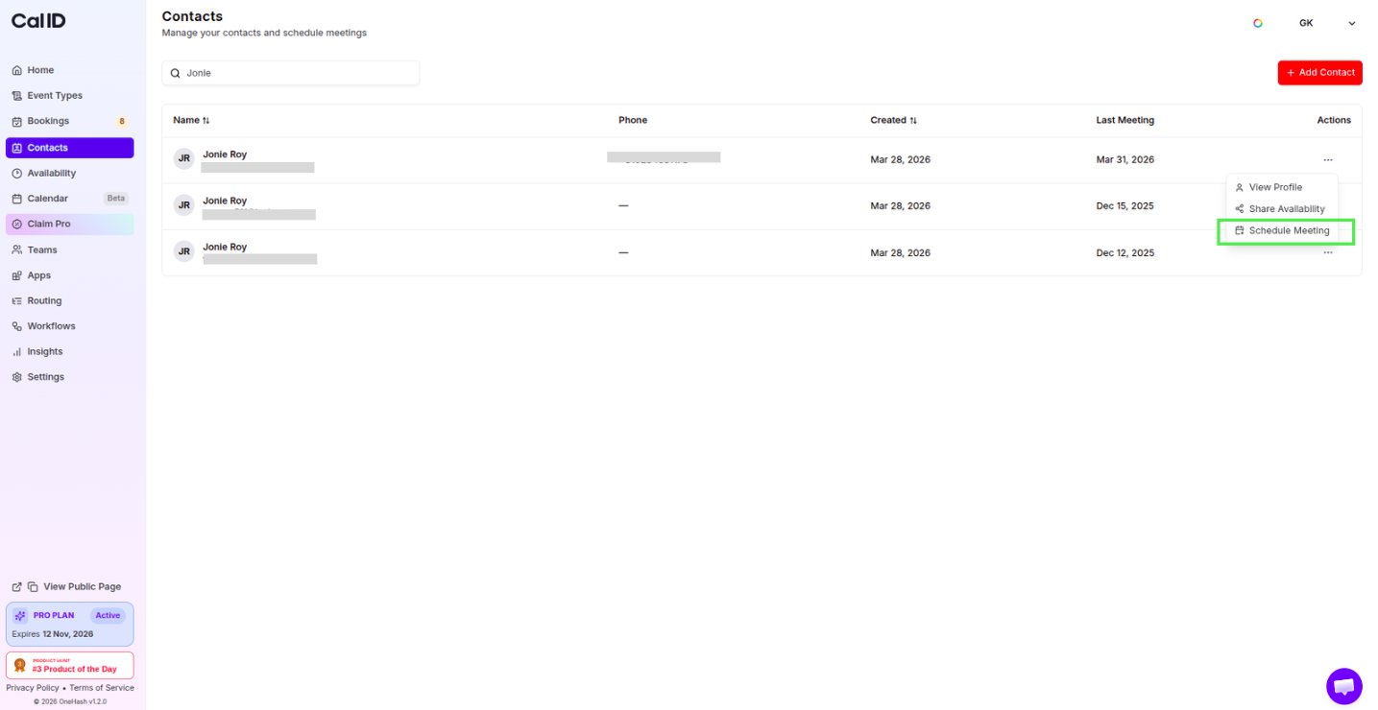This screenshot has height=710, width=1378.
Task: Click JR avatar of contact last met Dec 15, 2025
Action: pyautogui.click(x=183, y=205)
